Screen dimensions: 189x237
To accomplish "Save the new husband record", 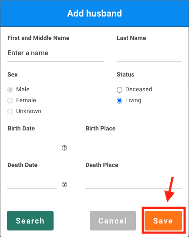I will [163, 220].
